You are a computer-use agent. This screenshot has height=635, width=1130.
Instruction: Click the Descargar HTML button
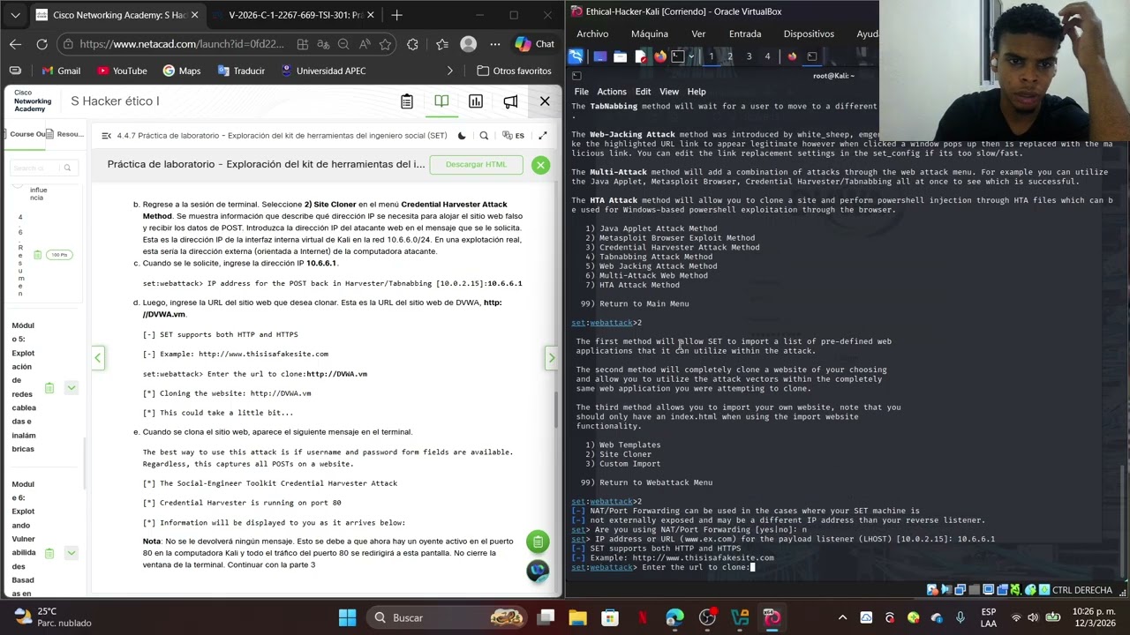[x=477, y=164]
